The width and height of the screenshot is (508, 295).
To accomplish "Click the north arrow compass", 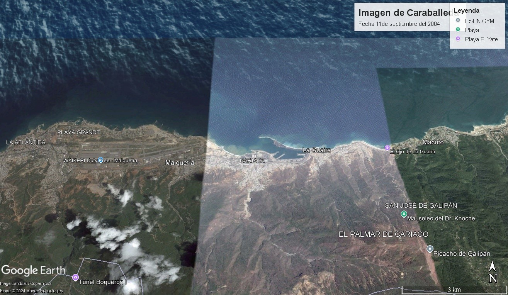I will (x=493, y=272).
